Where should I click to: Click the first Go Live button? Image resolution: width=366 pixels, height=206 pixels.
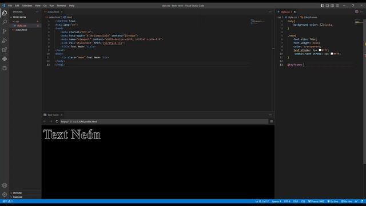pyautogui.click(x=333, y=201)
